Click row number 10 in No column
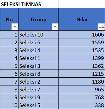105x109 pixels. 9,105
